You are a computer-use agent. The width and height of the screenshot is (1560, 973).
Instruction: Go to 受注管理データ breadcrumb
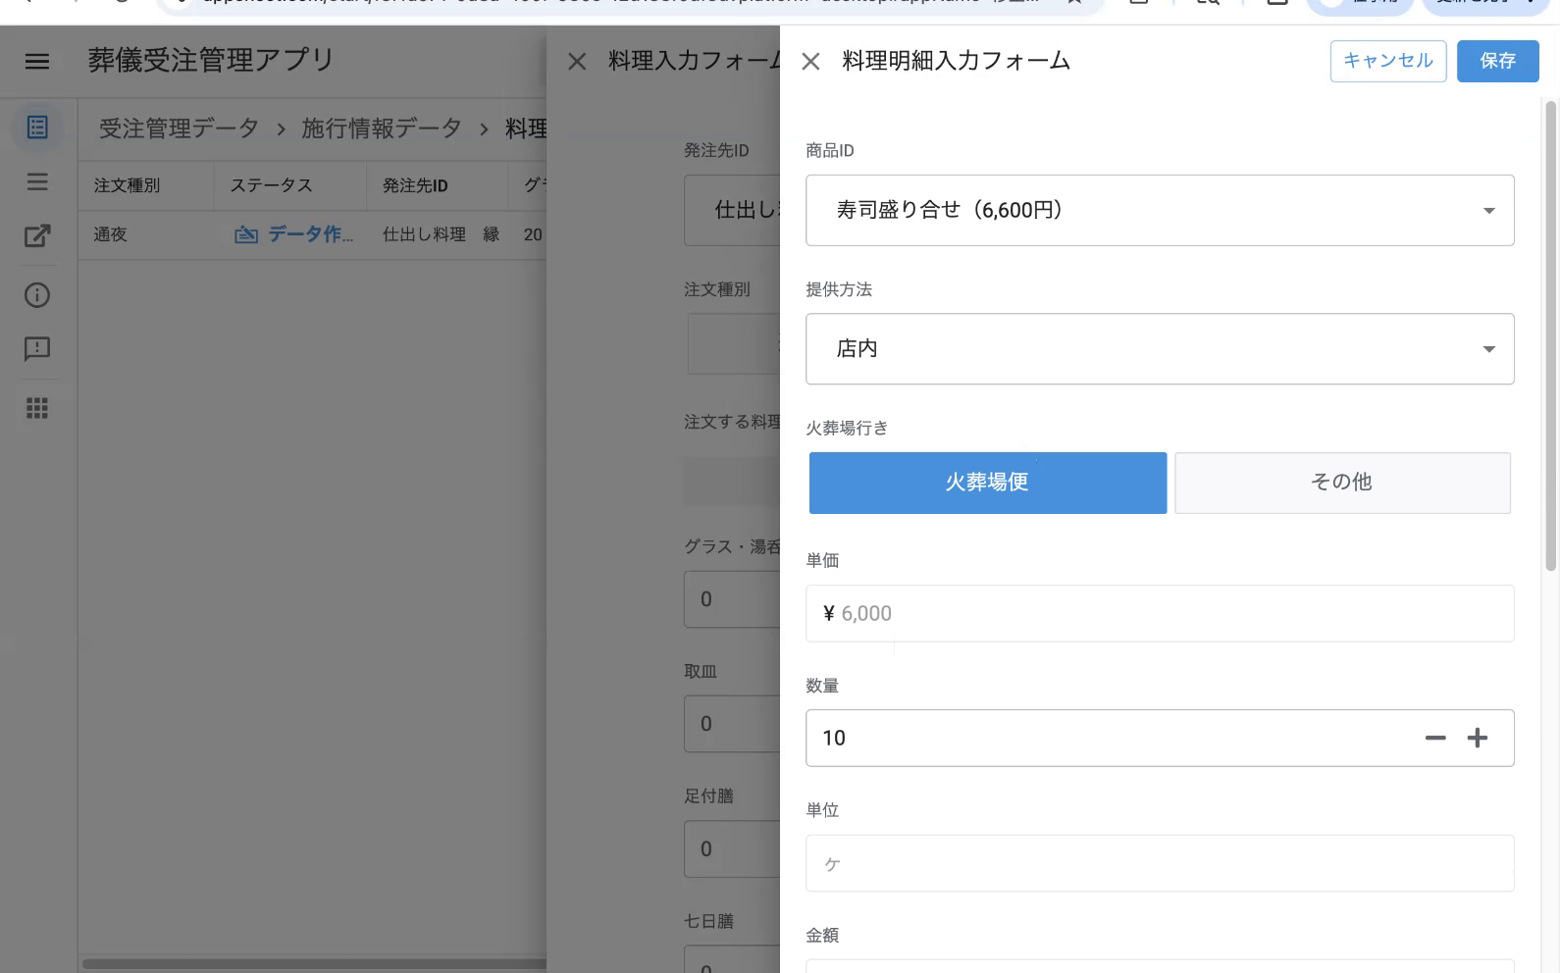[x=179, y=128]
